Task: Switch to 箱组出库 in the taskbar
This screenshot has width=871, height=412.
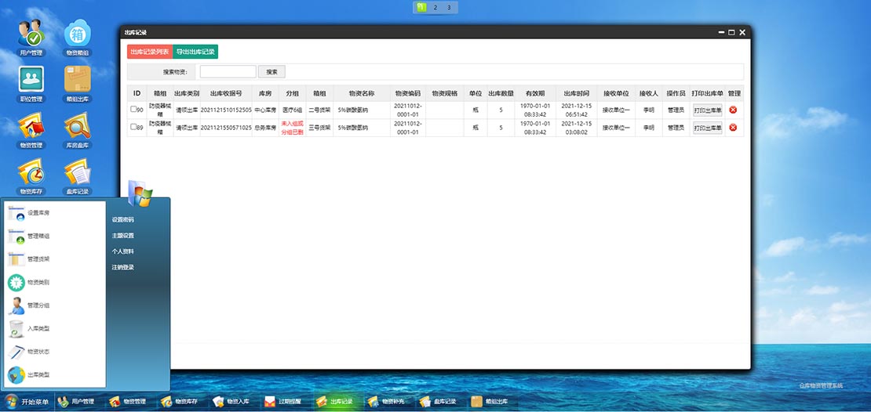Action: click(x=490, y=402)
